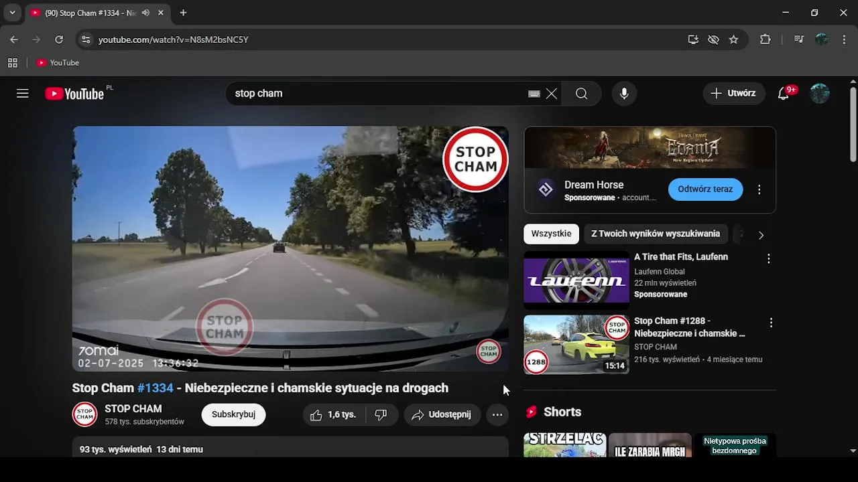Click the page vertical scrollbar thumb
Viewport: 858px width, 482px height.
(x=853, y=124)
